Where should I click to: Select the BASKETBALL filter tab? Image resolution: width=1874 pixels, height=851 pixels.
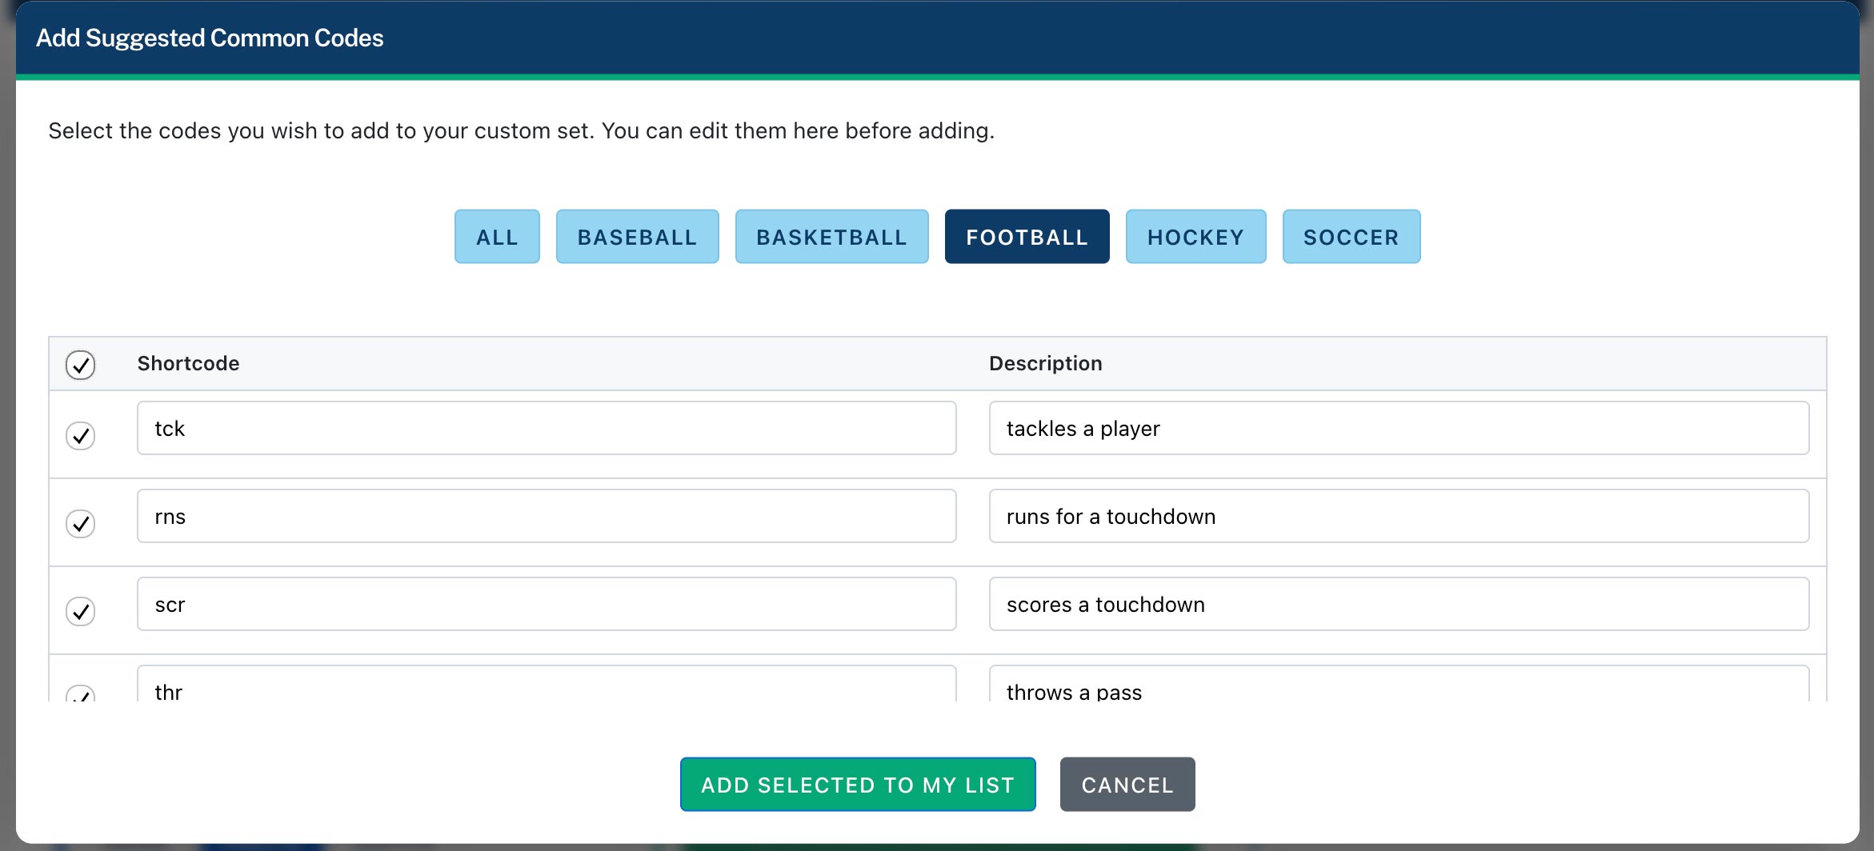click(831, 236)
